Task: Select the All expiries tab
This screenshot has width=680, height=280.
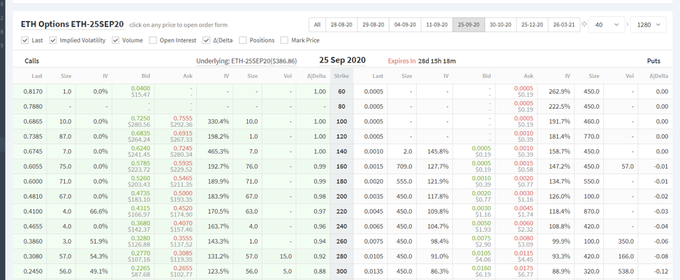Action: (x=318, y=24)
